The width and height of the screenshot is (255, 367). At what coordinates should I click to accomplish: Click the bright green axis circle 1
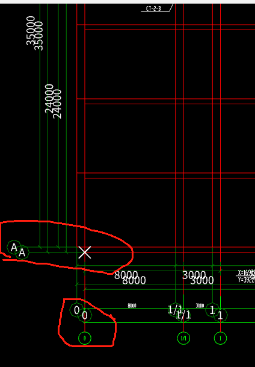coord(221,338)
